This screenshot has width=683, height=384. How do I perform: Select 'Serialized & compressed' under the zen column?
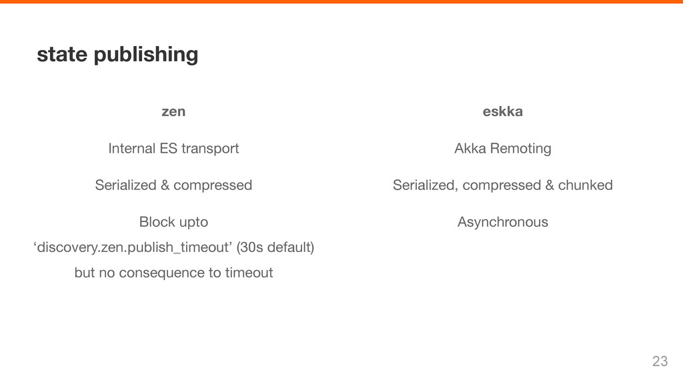[173, 185]
